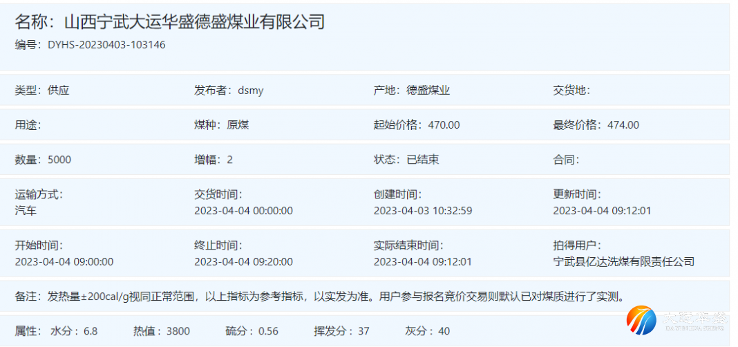Click the end time 2023-04-04 09:20:00

[243, 262]
